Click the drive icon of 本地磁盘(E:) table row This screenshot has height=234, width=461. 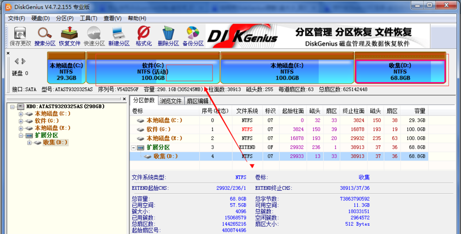pos(141,138)
